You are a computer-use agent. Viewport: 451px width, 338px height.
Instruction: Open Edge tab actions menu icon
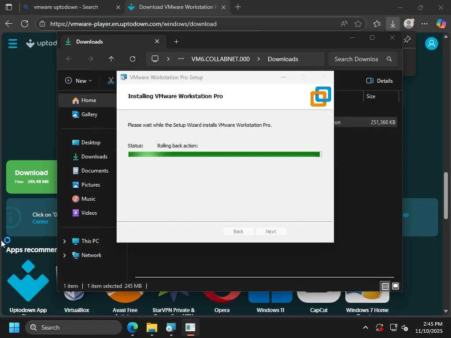click(9, 7)
